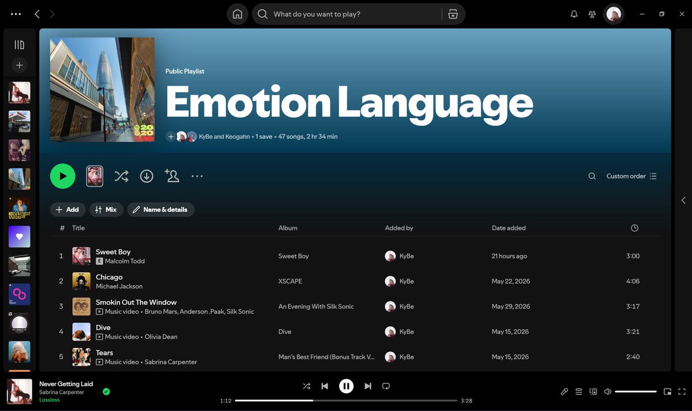The width and height of the screenshot is (692, 411).
Task: Click the Dive track row title
Action: click(x=103, y=327)
